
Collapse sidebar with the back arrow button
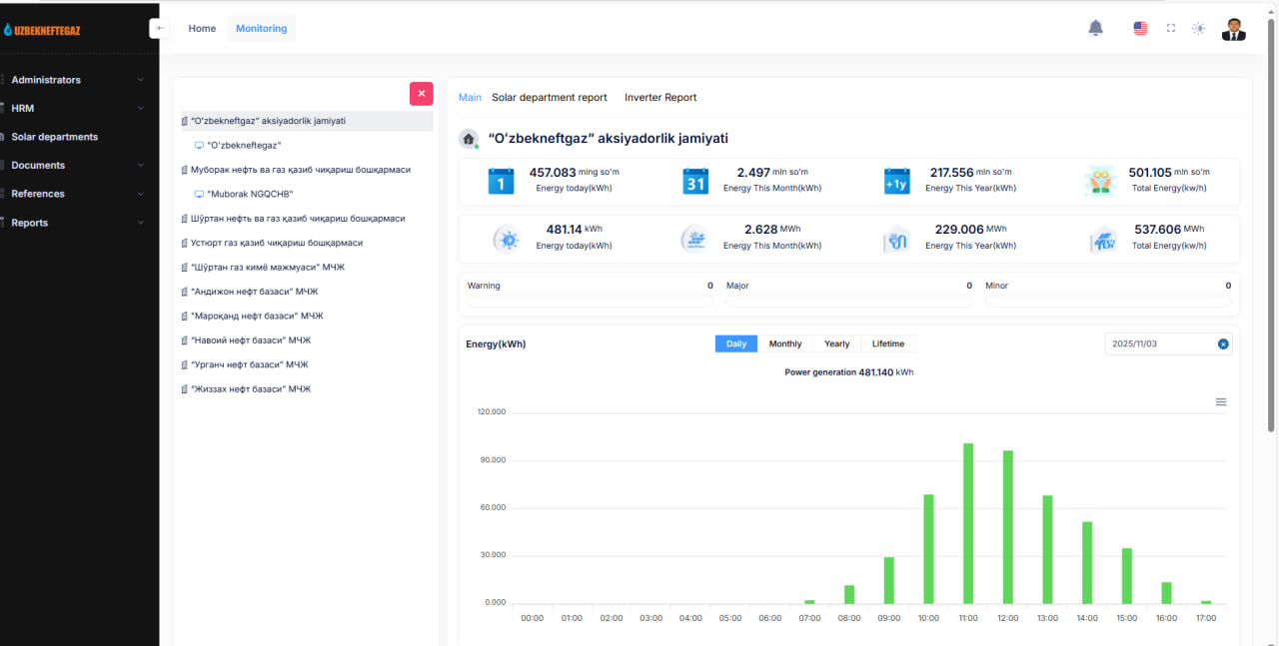[x=160, y=28]
